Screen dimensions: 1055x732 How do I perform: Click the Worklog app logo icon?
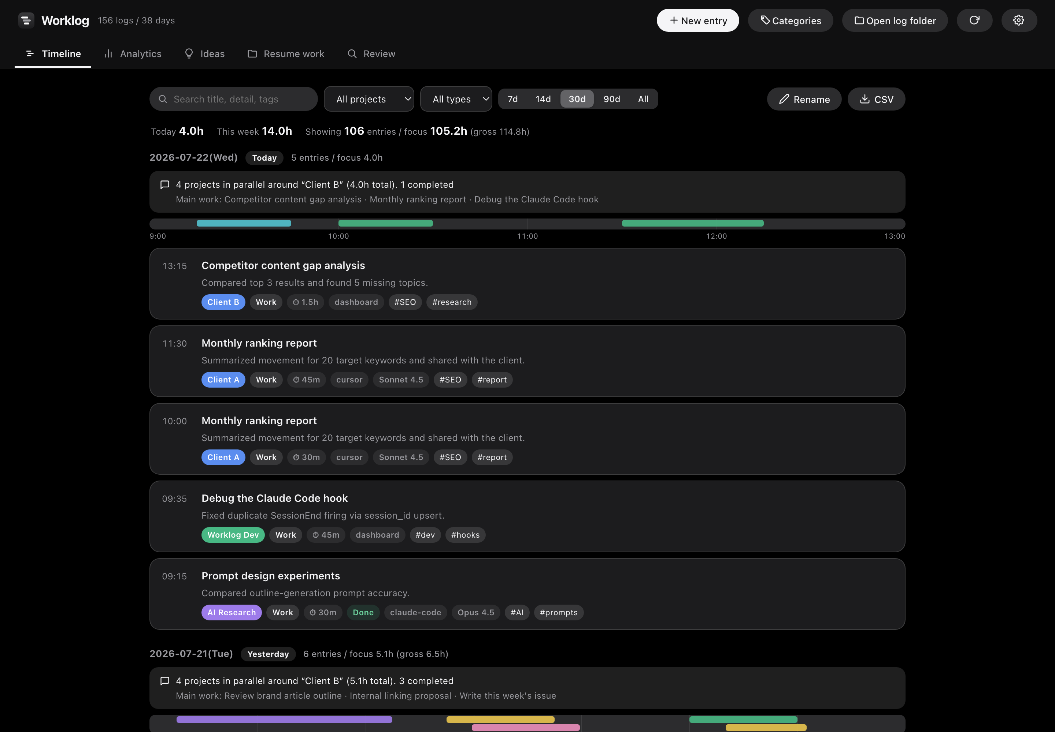click(x=26, y=20)
